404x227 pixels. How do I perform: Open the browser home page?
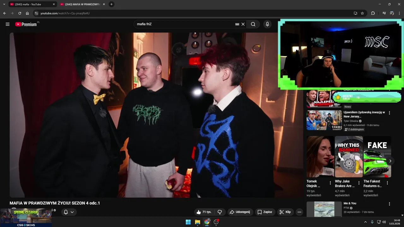[27, 13]
